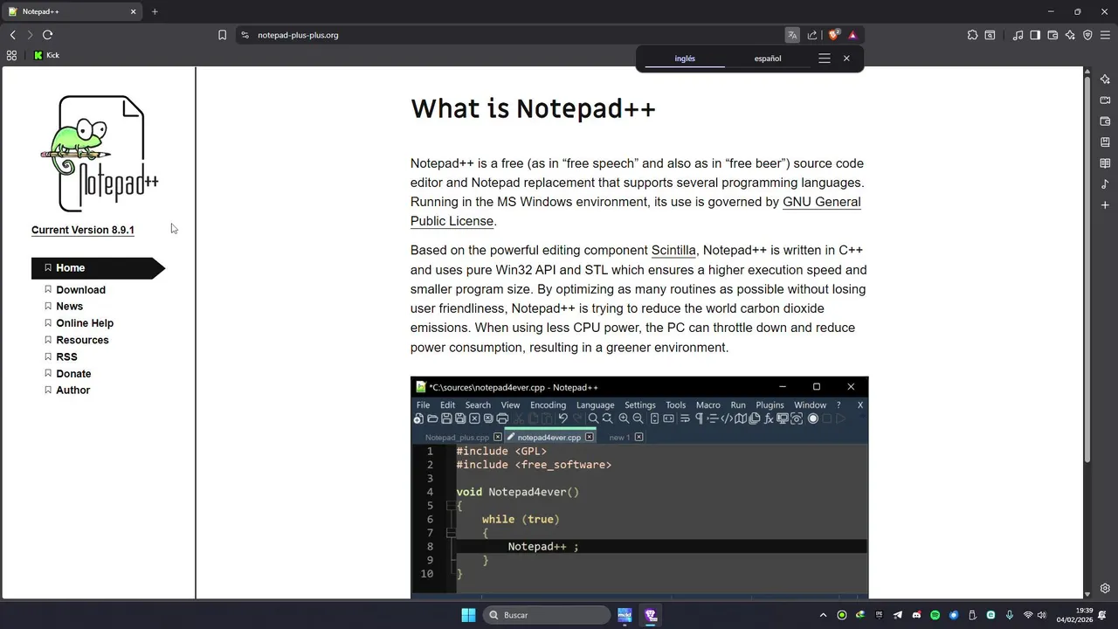Viewport: 1118px width, 629px height.
Task: Reload the page with the refresh icon
Action: 47,35
